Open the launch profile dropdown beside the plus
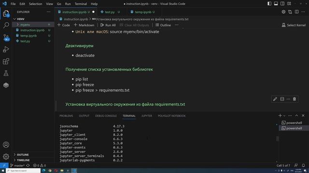This screenshot has width=309, height=173. tap(284, 116)
